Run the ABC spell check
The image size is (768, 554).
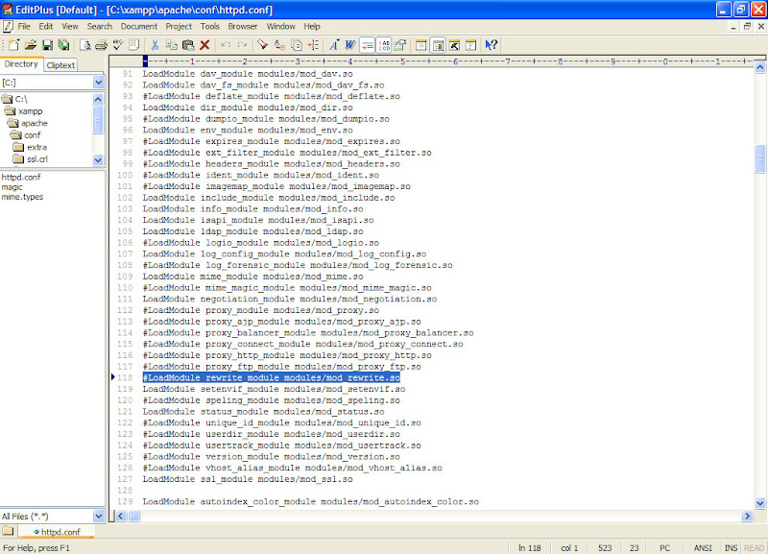click(117, 45)
